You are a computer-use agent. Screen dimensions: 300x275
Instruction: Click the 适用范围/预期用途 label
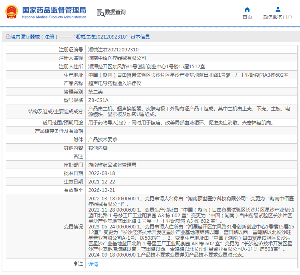(63, 123)
